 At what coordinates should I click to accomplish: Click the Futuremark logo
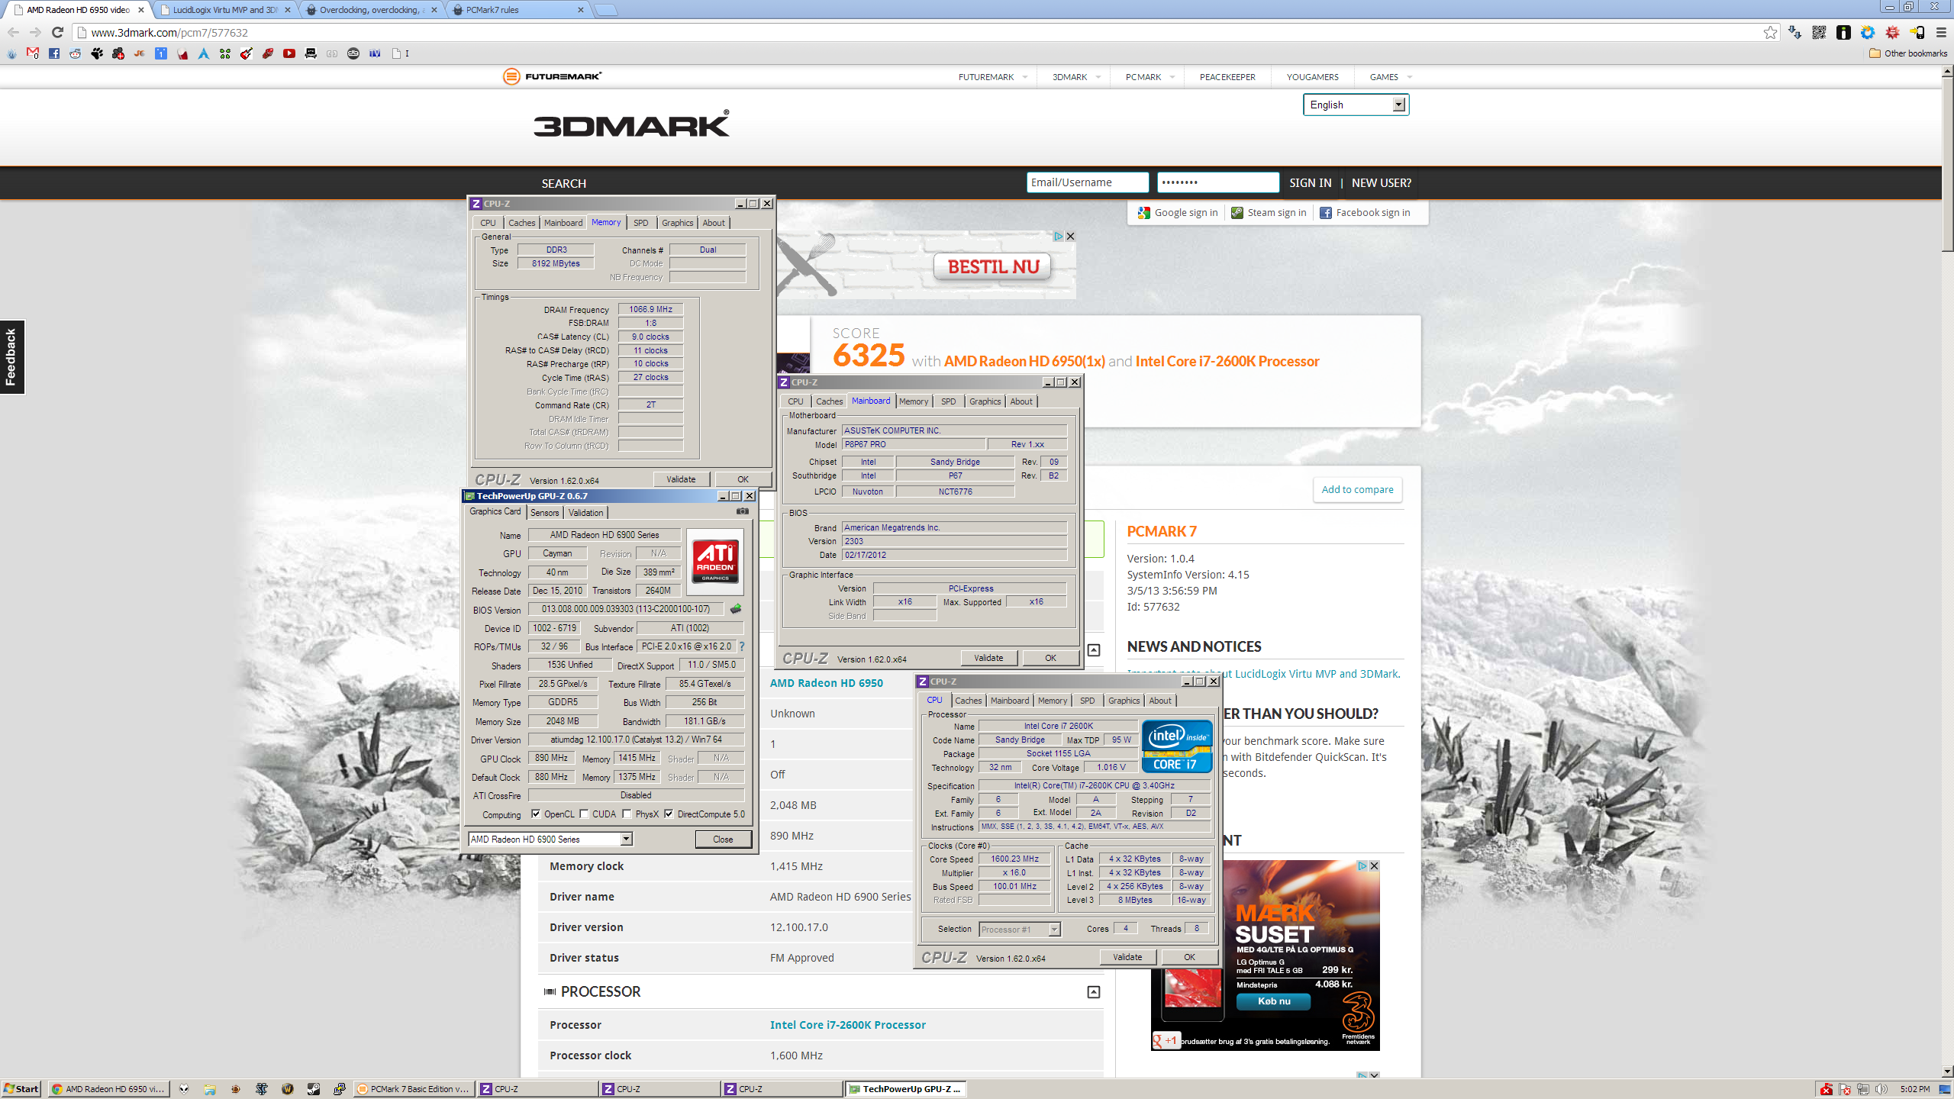[552, 76]
